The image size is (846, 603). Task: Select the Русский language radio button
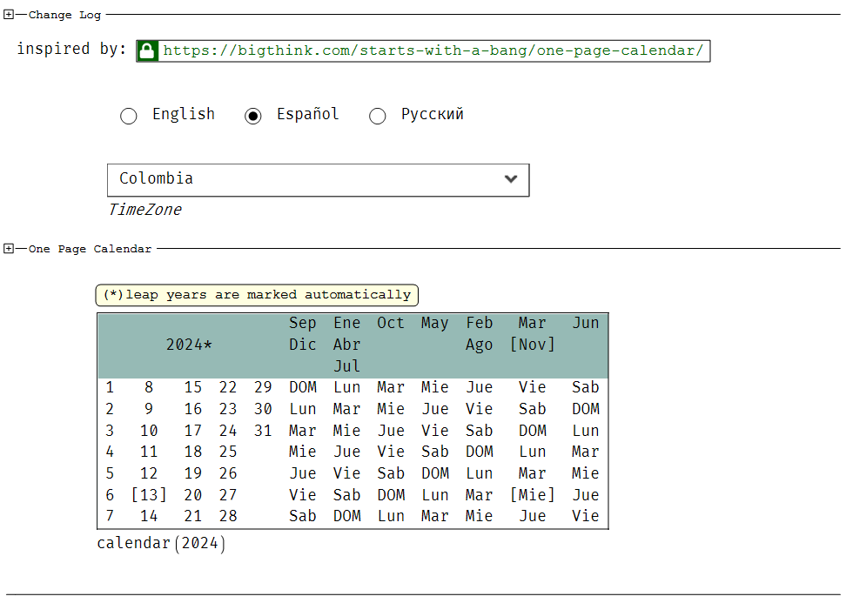tap(378, 116)
